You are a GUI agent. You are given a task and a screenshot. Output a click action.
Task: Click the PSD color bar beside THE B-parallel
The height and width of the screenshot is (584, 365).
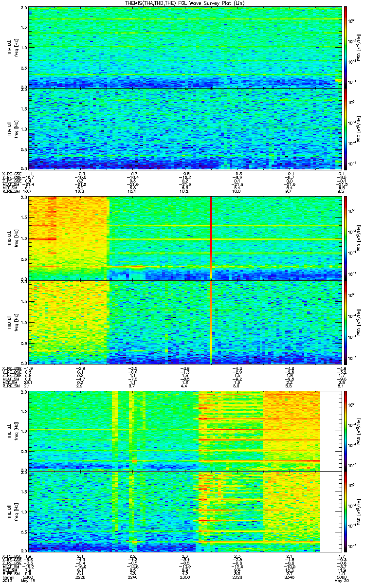346,511
